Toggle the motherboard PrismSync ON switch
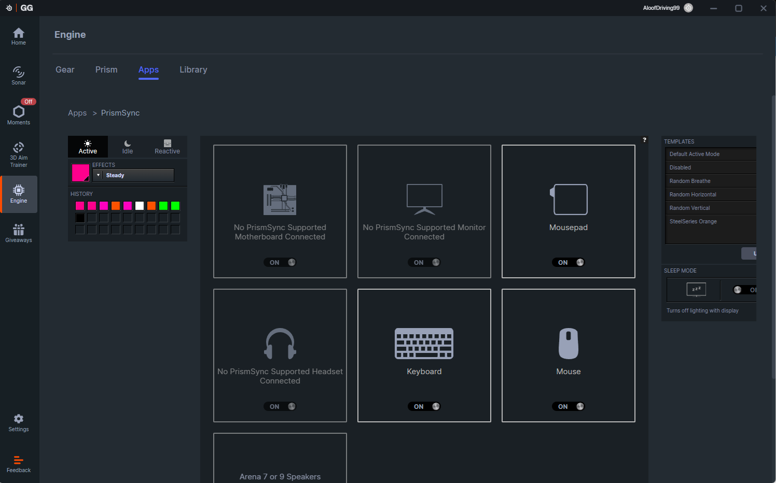This screenshot has width=776, height=483. point(280,262)
